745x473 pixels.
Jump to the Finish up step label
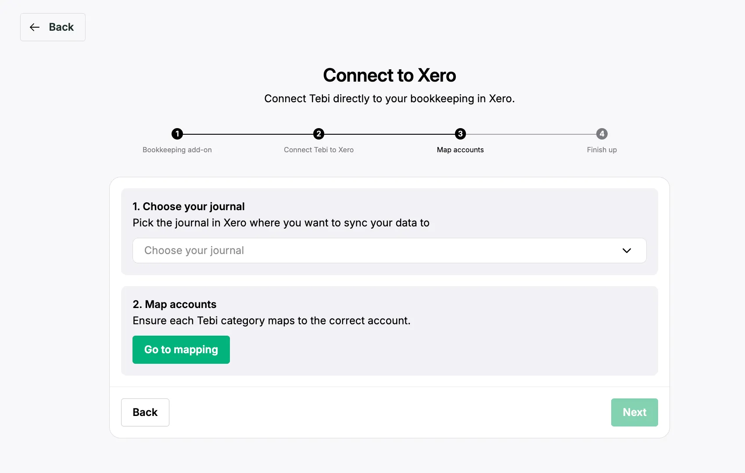point(602,150)
